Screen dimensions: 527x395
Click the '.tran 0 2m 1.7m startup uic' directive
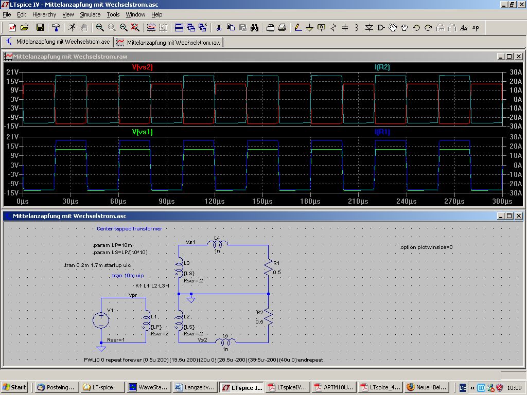97,265
